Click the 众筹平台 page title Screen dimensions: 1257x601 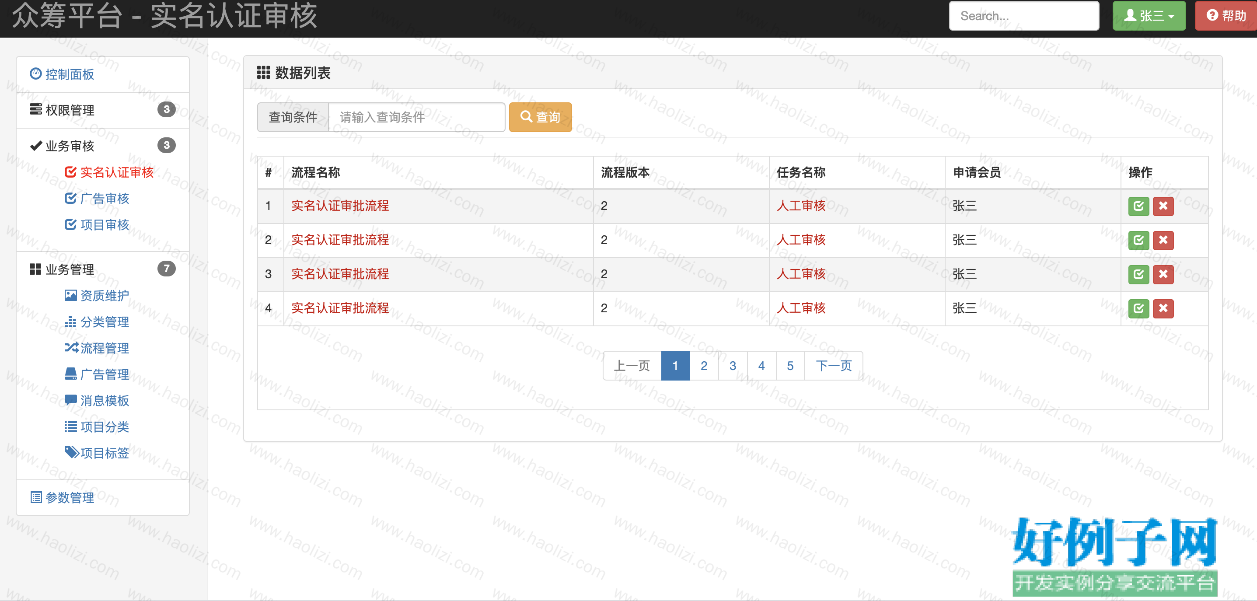[164, 16]
